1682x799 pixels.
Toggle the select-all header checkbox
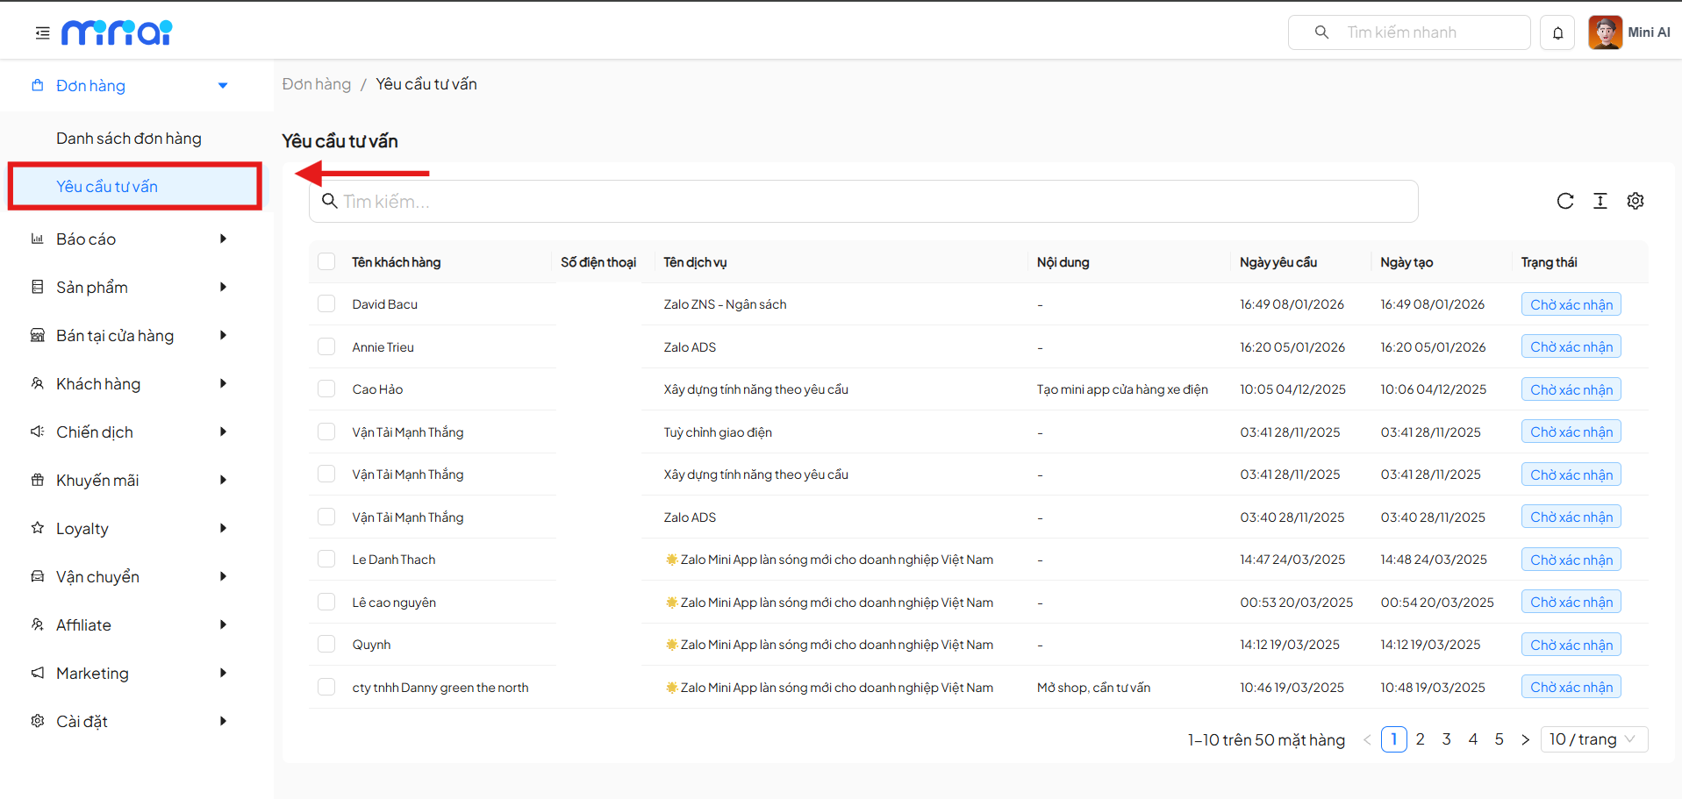[x=326, y=262]
